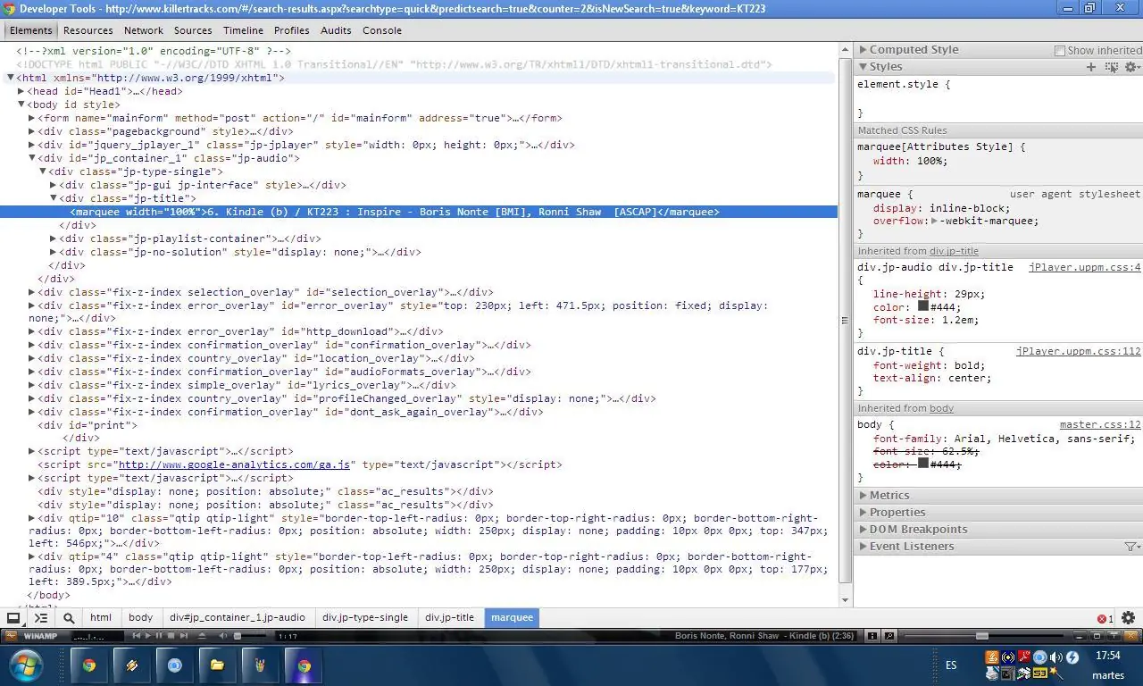Image resolution: width=1143 pixels, height=686 pixels.
Task: Click the Event Listeners filter icon
Action: (1132, 547)
